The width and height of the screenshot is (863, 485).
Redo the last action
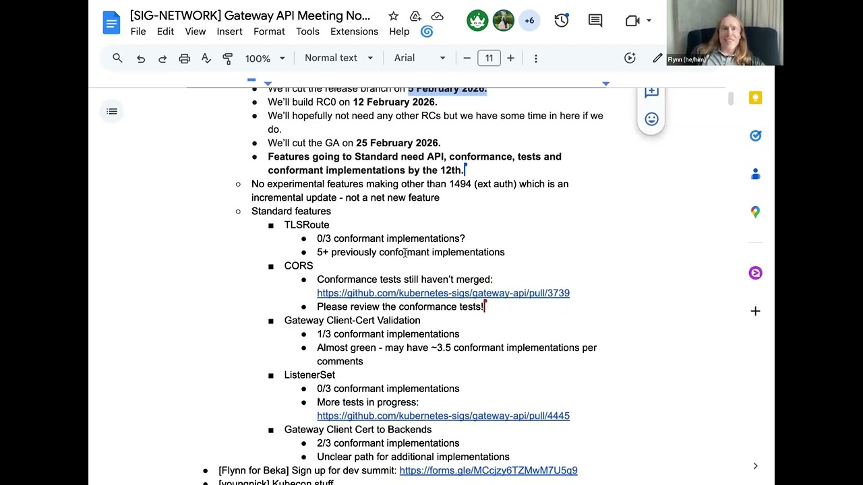tap(162, 59)
